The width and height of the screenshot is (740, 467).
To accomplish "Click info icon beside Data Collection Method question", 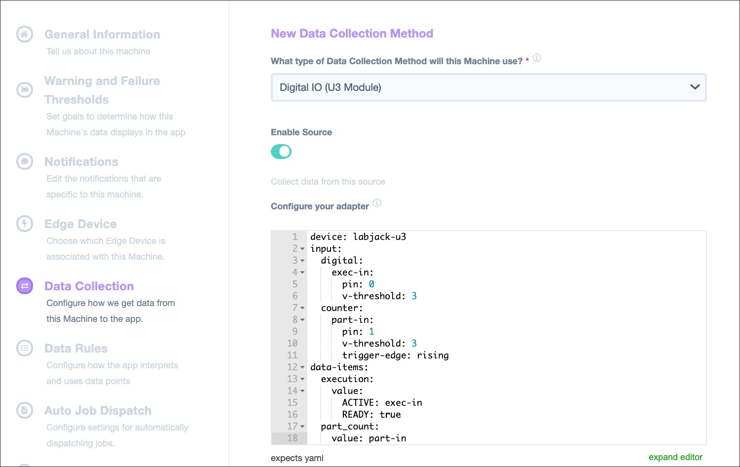I will (537, 58).
